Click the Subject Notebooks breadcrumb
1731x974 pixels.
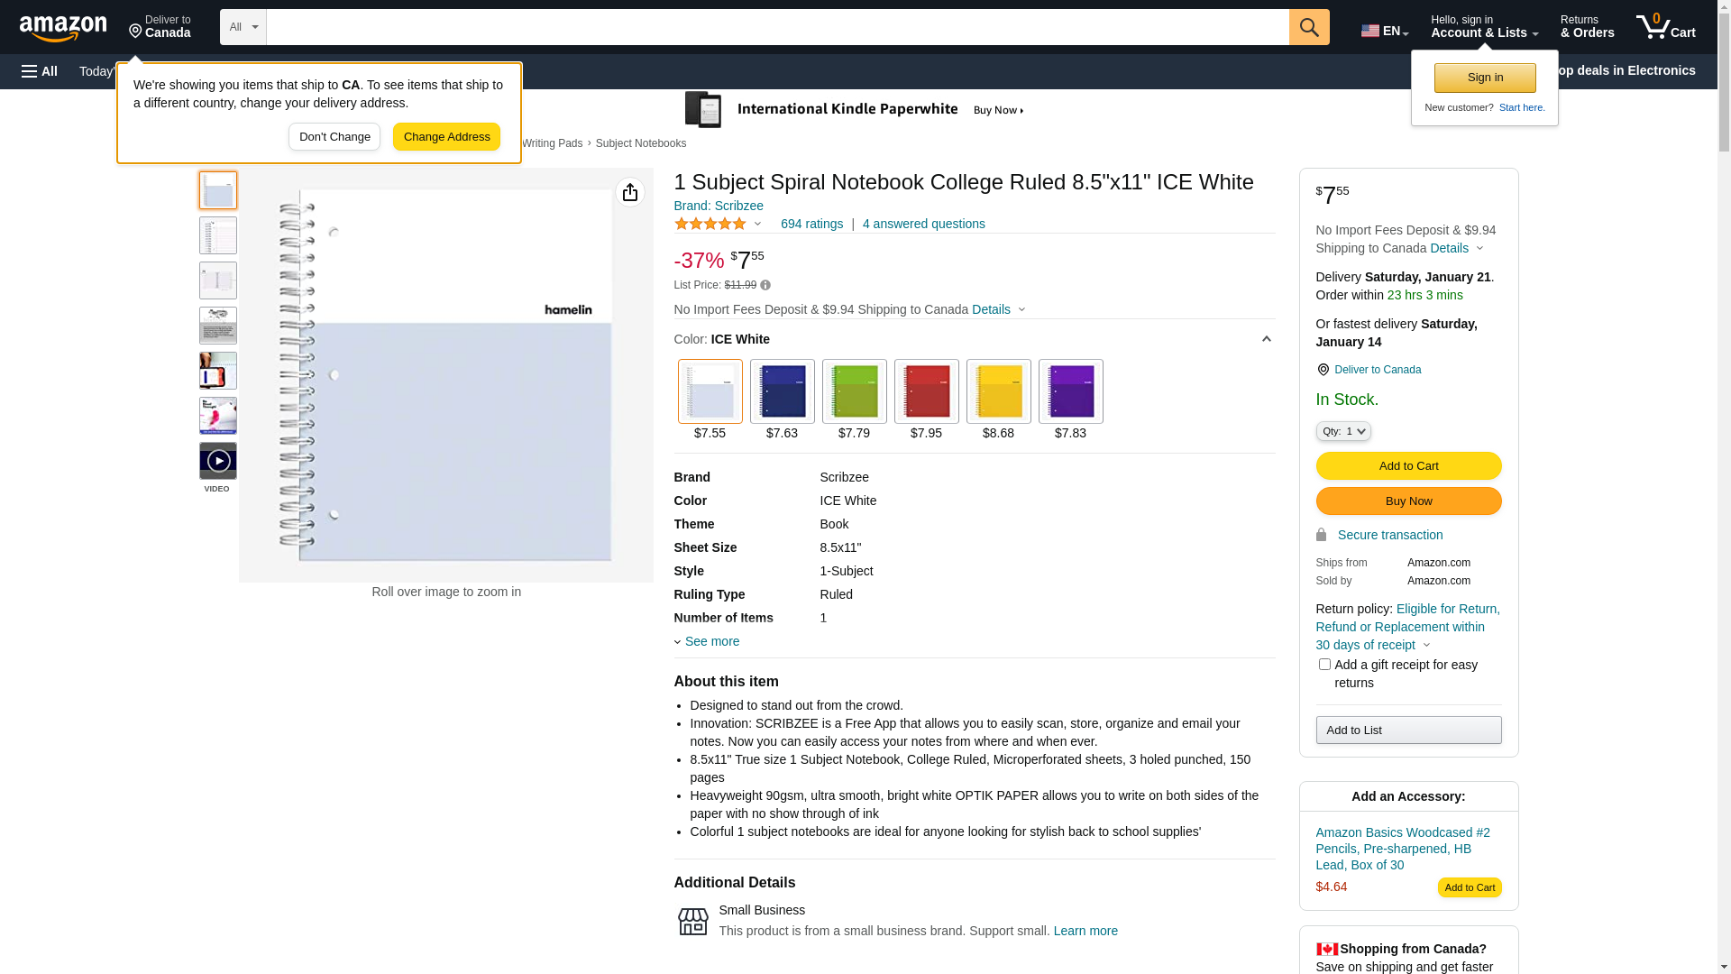tap(640, 143)
